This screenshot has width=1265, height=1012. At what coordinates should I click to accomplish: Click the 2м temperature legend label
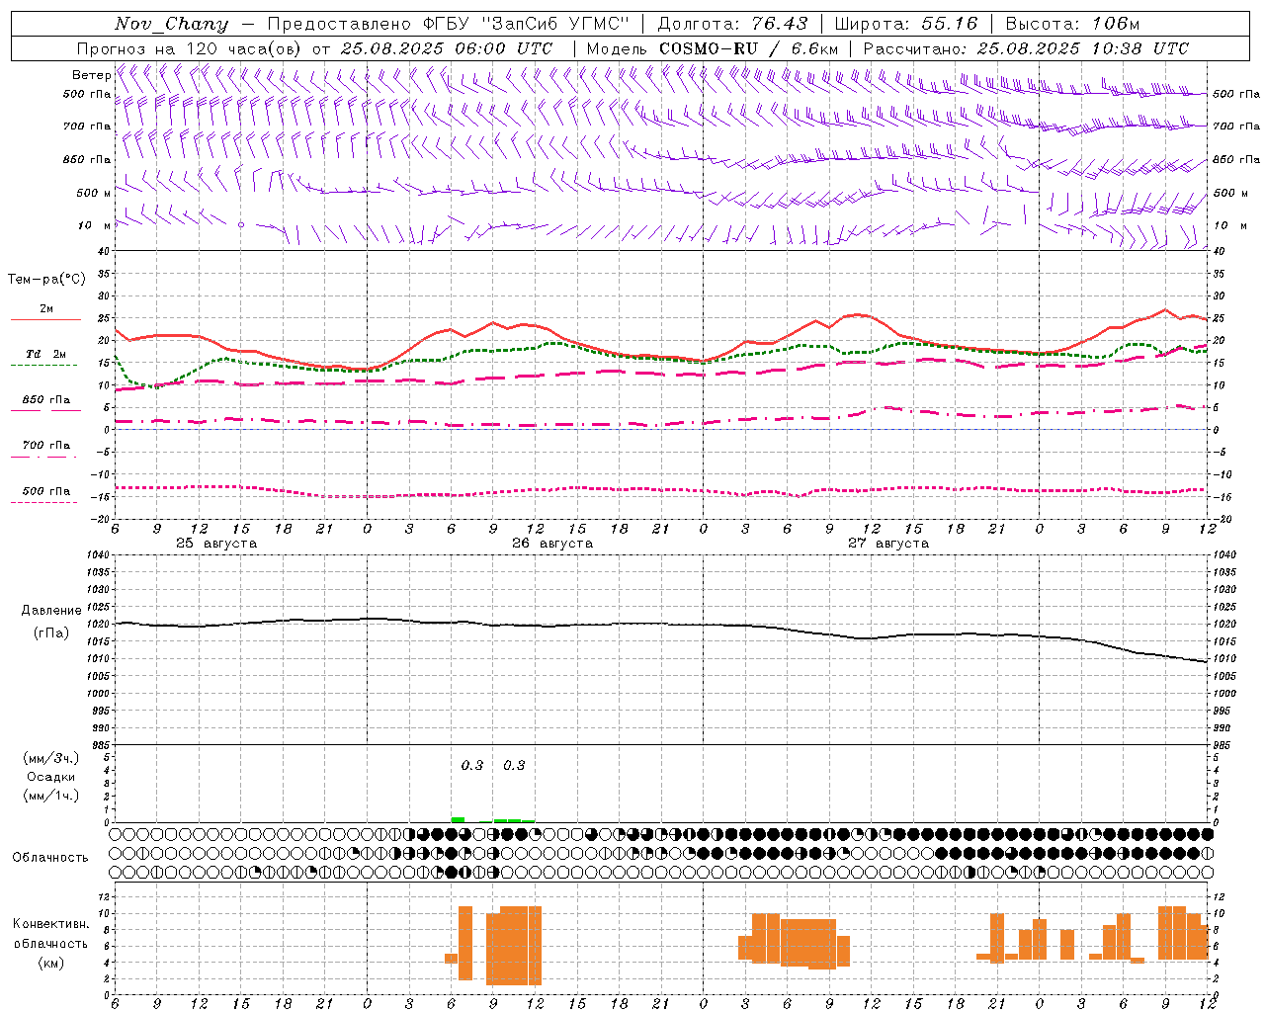pyautogui.click(x=46, y=309)
